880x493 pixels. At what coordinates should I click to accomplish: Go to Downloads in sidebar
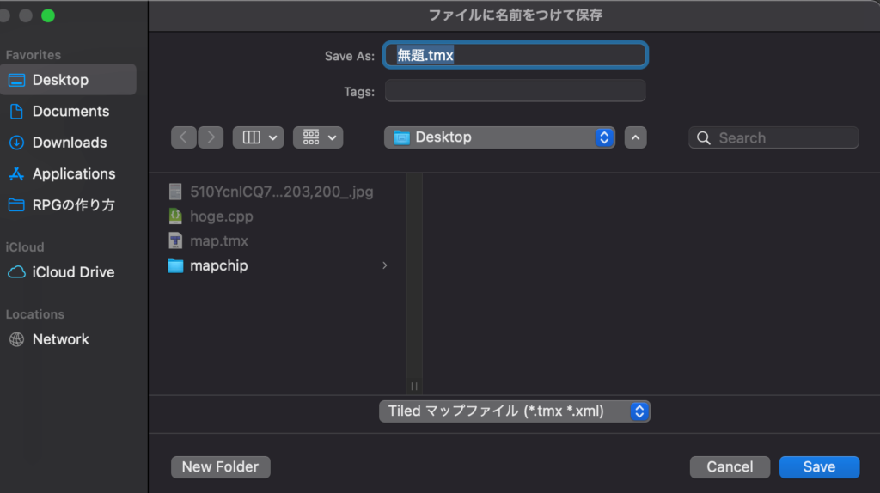(68, 143)
